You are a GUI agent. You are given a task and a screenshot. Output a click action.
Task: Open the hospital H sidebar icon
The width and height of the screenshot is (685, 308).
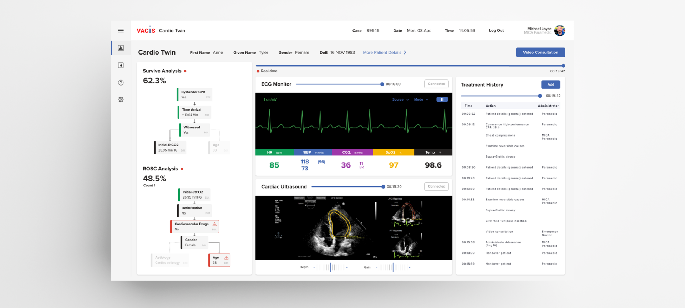[x=121, y=65]
